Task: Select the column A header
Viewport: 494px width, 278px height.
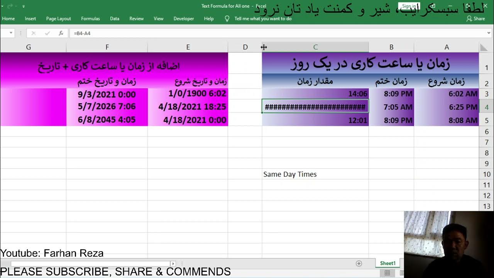Action: click(447, 47)
